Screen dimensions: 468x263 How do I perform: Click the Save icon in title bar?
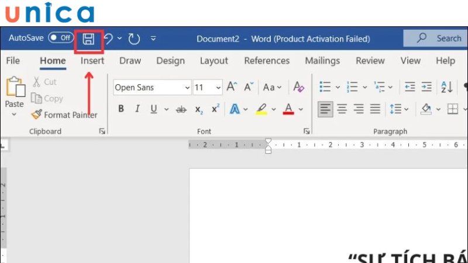pos(88,39)
